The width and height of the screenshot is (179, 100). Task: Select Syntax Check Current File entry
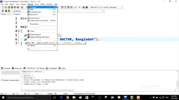click(42, 21)
